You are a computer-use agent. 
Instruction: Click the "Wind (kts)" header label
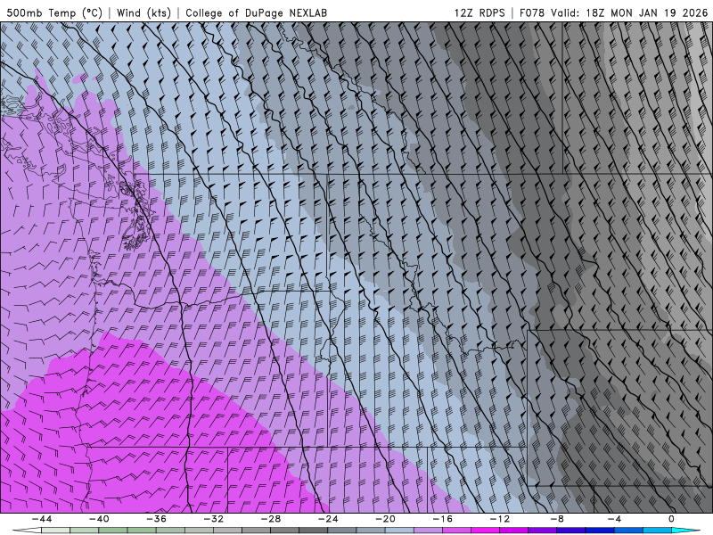click(143, 12)
